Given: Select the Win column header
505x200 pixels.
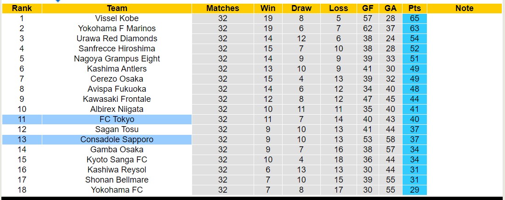Looking at the screenshot, I should [268, 8].
